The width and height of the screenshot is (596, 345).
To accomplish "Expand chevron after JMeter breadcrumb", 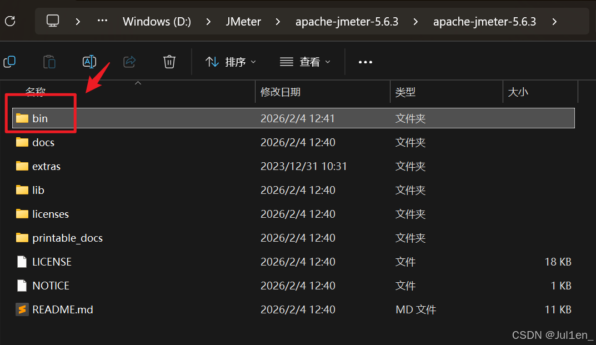I will [278, 22].
